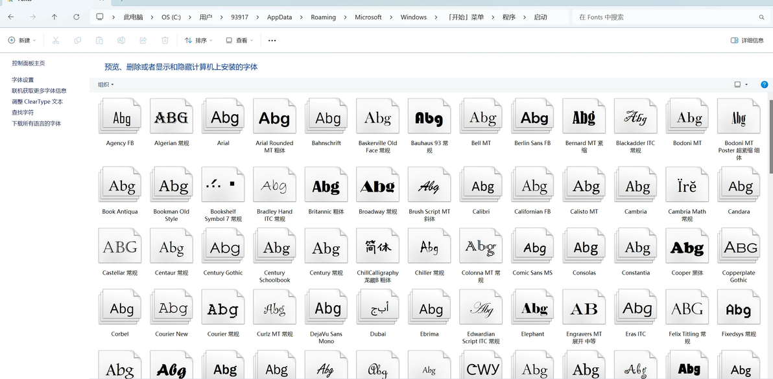The height and width of the screenshot is (379, 773).
Task: Open 控制面板主页 link
Action: tap(29, 63)
